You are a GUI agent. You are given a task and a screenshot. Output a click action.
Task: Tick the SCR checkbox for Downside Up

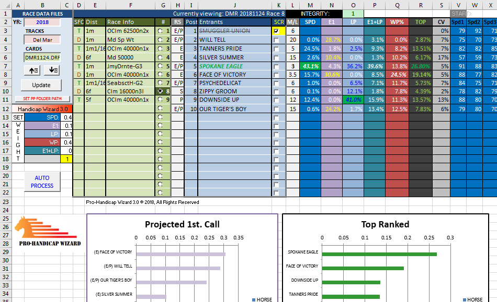tap(276, 100)
